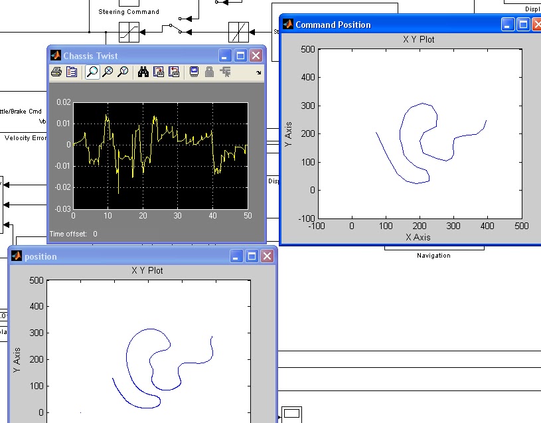Image resolution: width=541 pixels, height=423 pixels.
Task: Print the Chassis Twist scope
Action: point(56,72)
